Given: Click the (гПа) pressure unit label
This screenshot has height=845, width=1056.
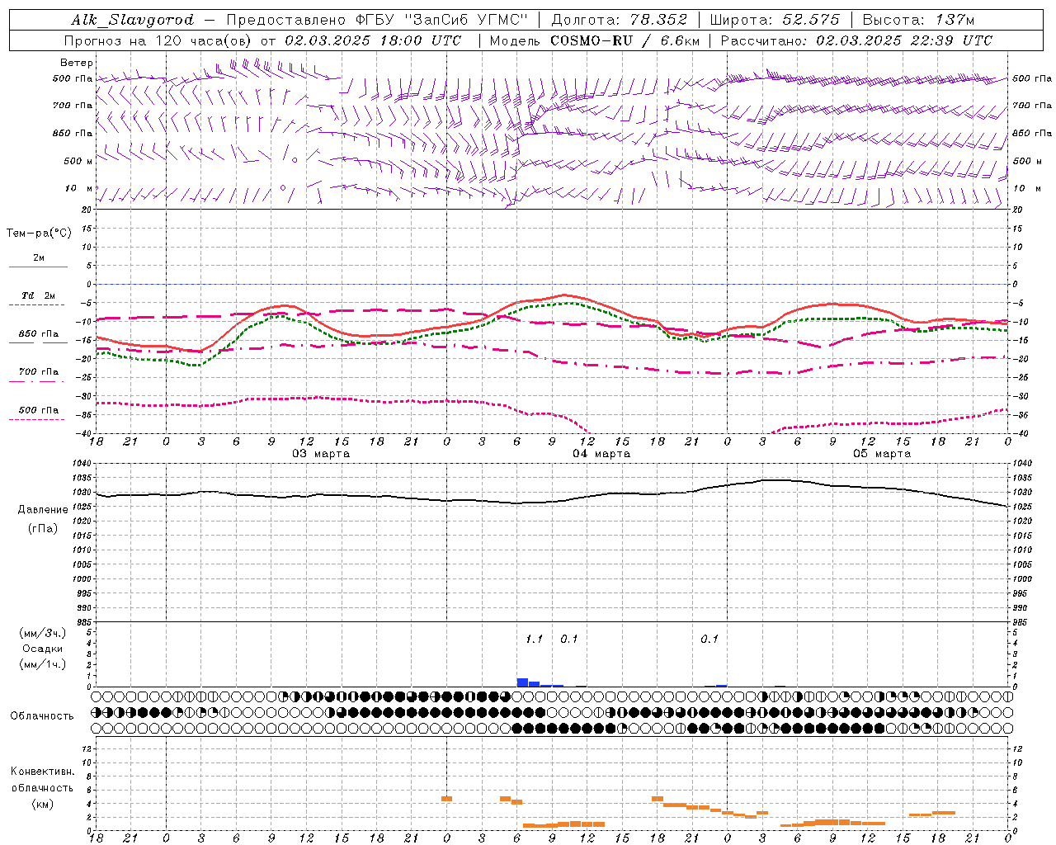Looking at the screenshot, I should click(43, 528).
